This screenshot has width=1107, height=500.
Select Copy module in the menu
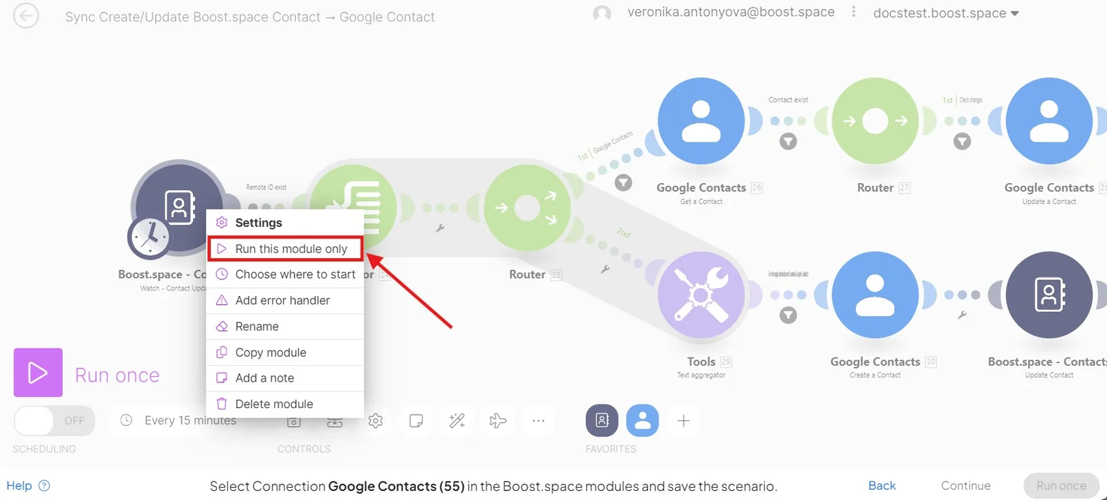coord(285,352)
